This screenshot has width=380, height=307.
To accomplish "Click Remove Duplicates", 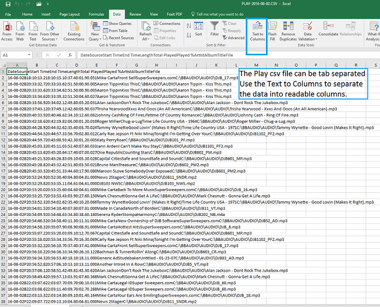I will point(288,31).
